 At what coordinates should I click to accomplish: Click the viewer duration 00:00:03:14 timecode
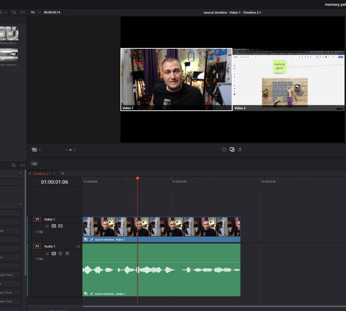click(x=52, y=13)
